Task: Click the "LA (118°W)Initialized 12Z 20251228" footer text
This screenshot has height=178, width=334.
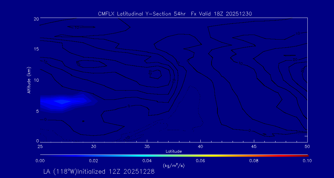Action: [99, 172]
